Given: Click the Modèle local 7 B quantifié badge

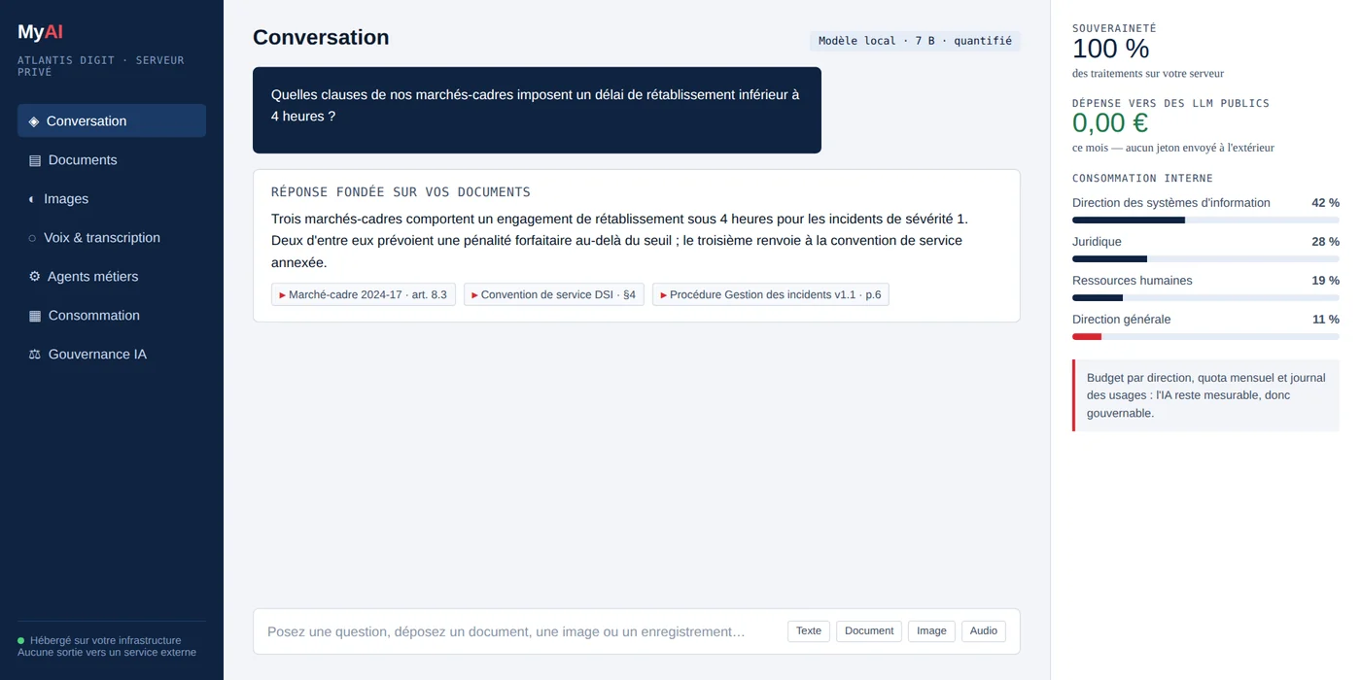Looking at the screenshot, I should (x=915, y=41).
